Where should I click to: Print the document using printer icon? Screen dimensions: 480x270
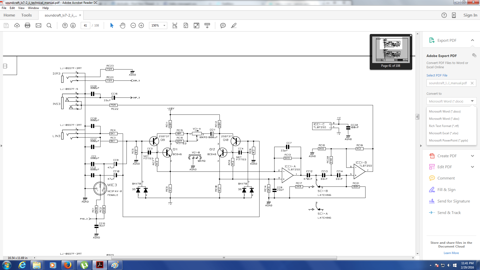click(27, 25)
